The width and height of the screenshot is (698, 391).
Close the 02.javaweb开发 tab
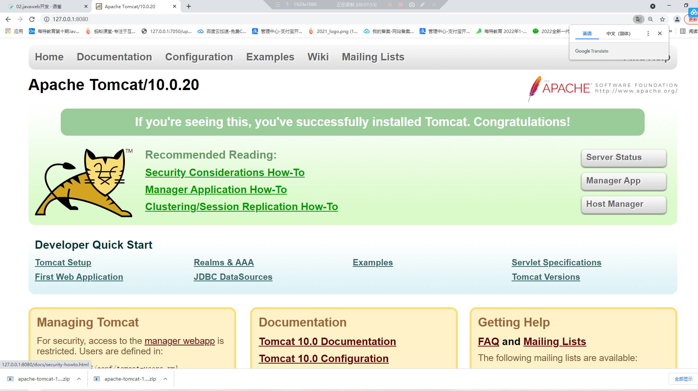coord(86,6)
